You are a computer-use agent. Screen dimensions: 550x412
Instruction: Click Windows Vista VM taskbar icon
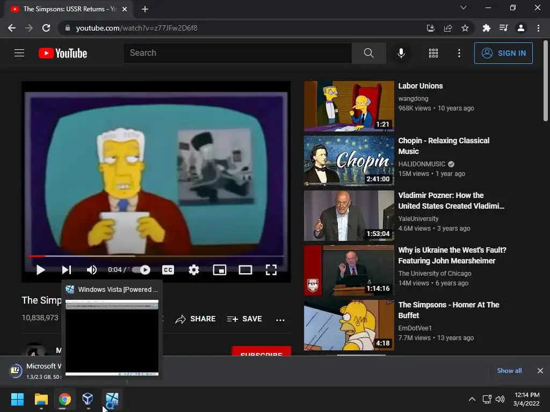tap(112, 399)
